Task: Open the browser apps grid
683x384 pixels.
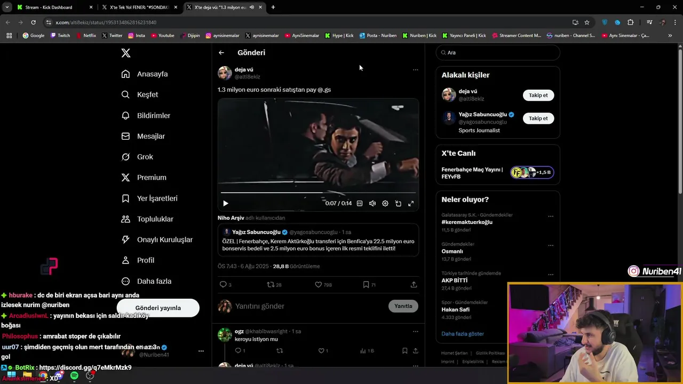Action: click(9, 36)
